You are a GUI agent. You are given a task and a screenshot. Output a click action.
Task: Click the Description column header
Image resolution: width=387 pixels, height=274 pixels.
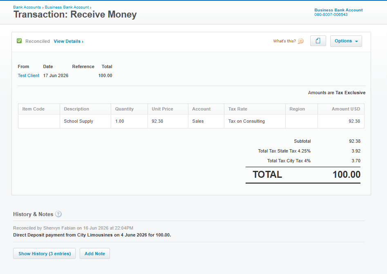pyautogui.click(x=85, y=109)
